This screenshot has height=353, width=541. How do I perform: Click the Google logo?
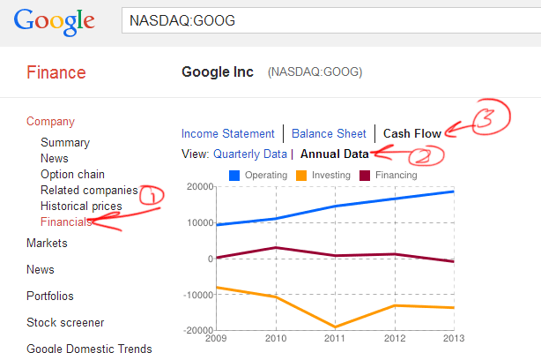click(x=54, y=22)
